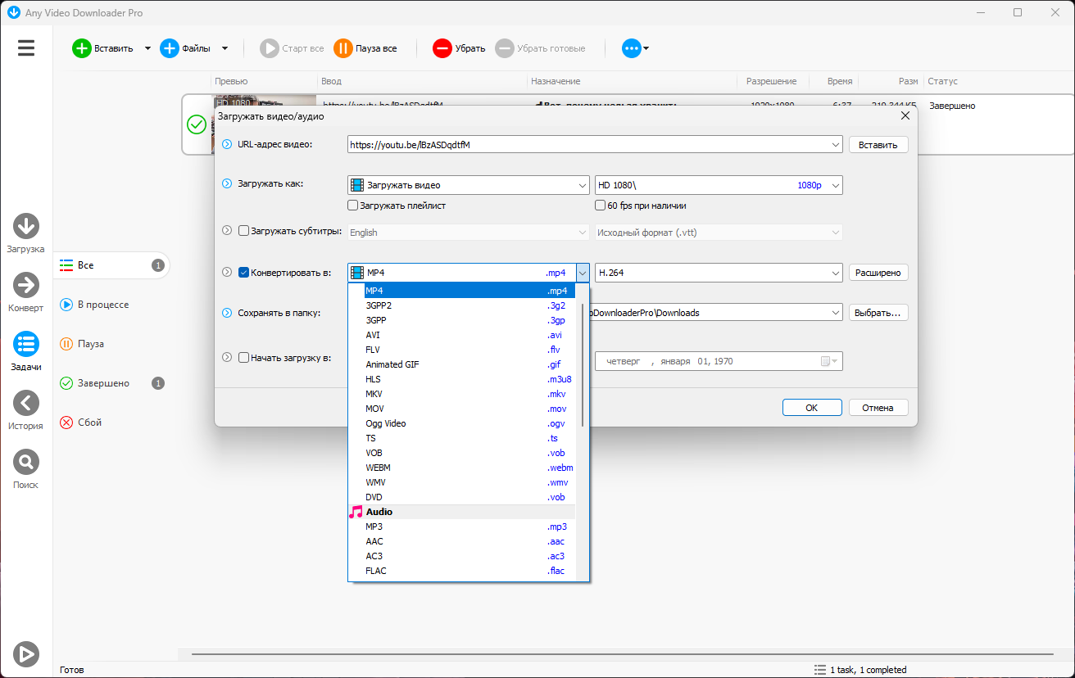1075x678 pixels.
Task: Select the Сбой filter
Action: [x=111, y=423]
